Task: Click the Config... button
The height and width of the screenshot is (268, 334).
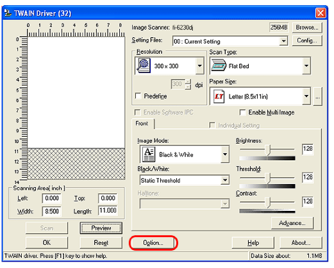Action: pos(307,40)
